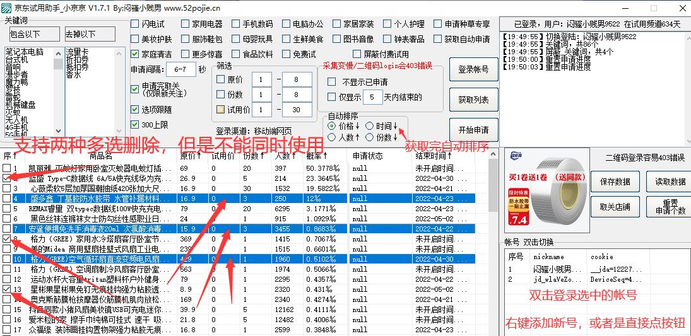Click the 商品名 column header

[x=101, y=156]
